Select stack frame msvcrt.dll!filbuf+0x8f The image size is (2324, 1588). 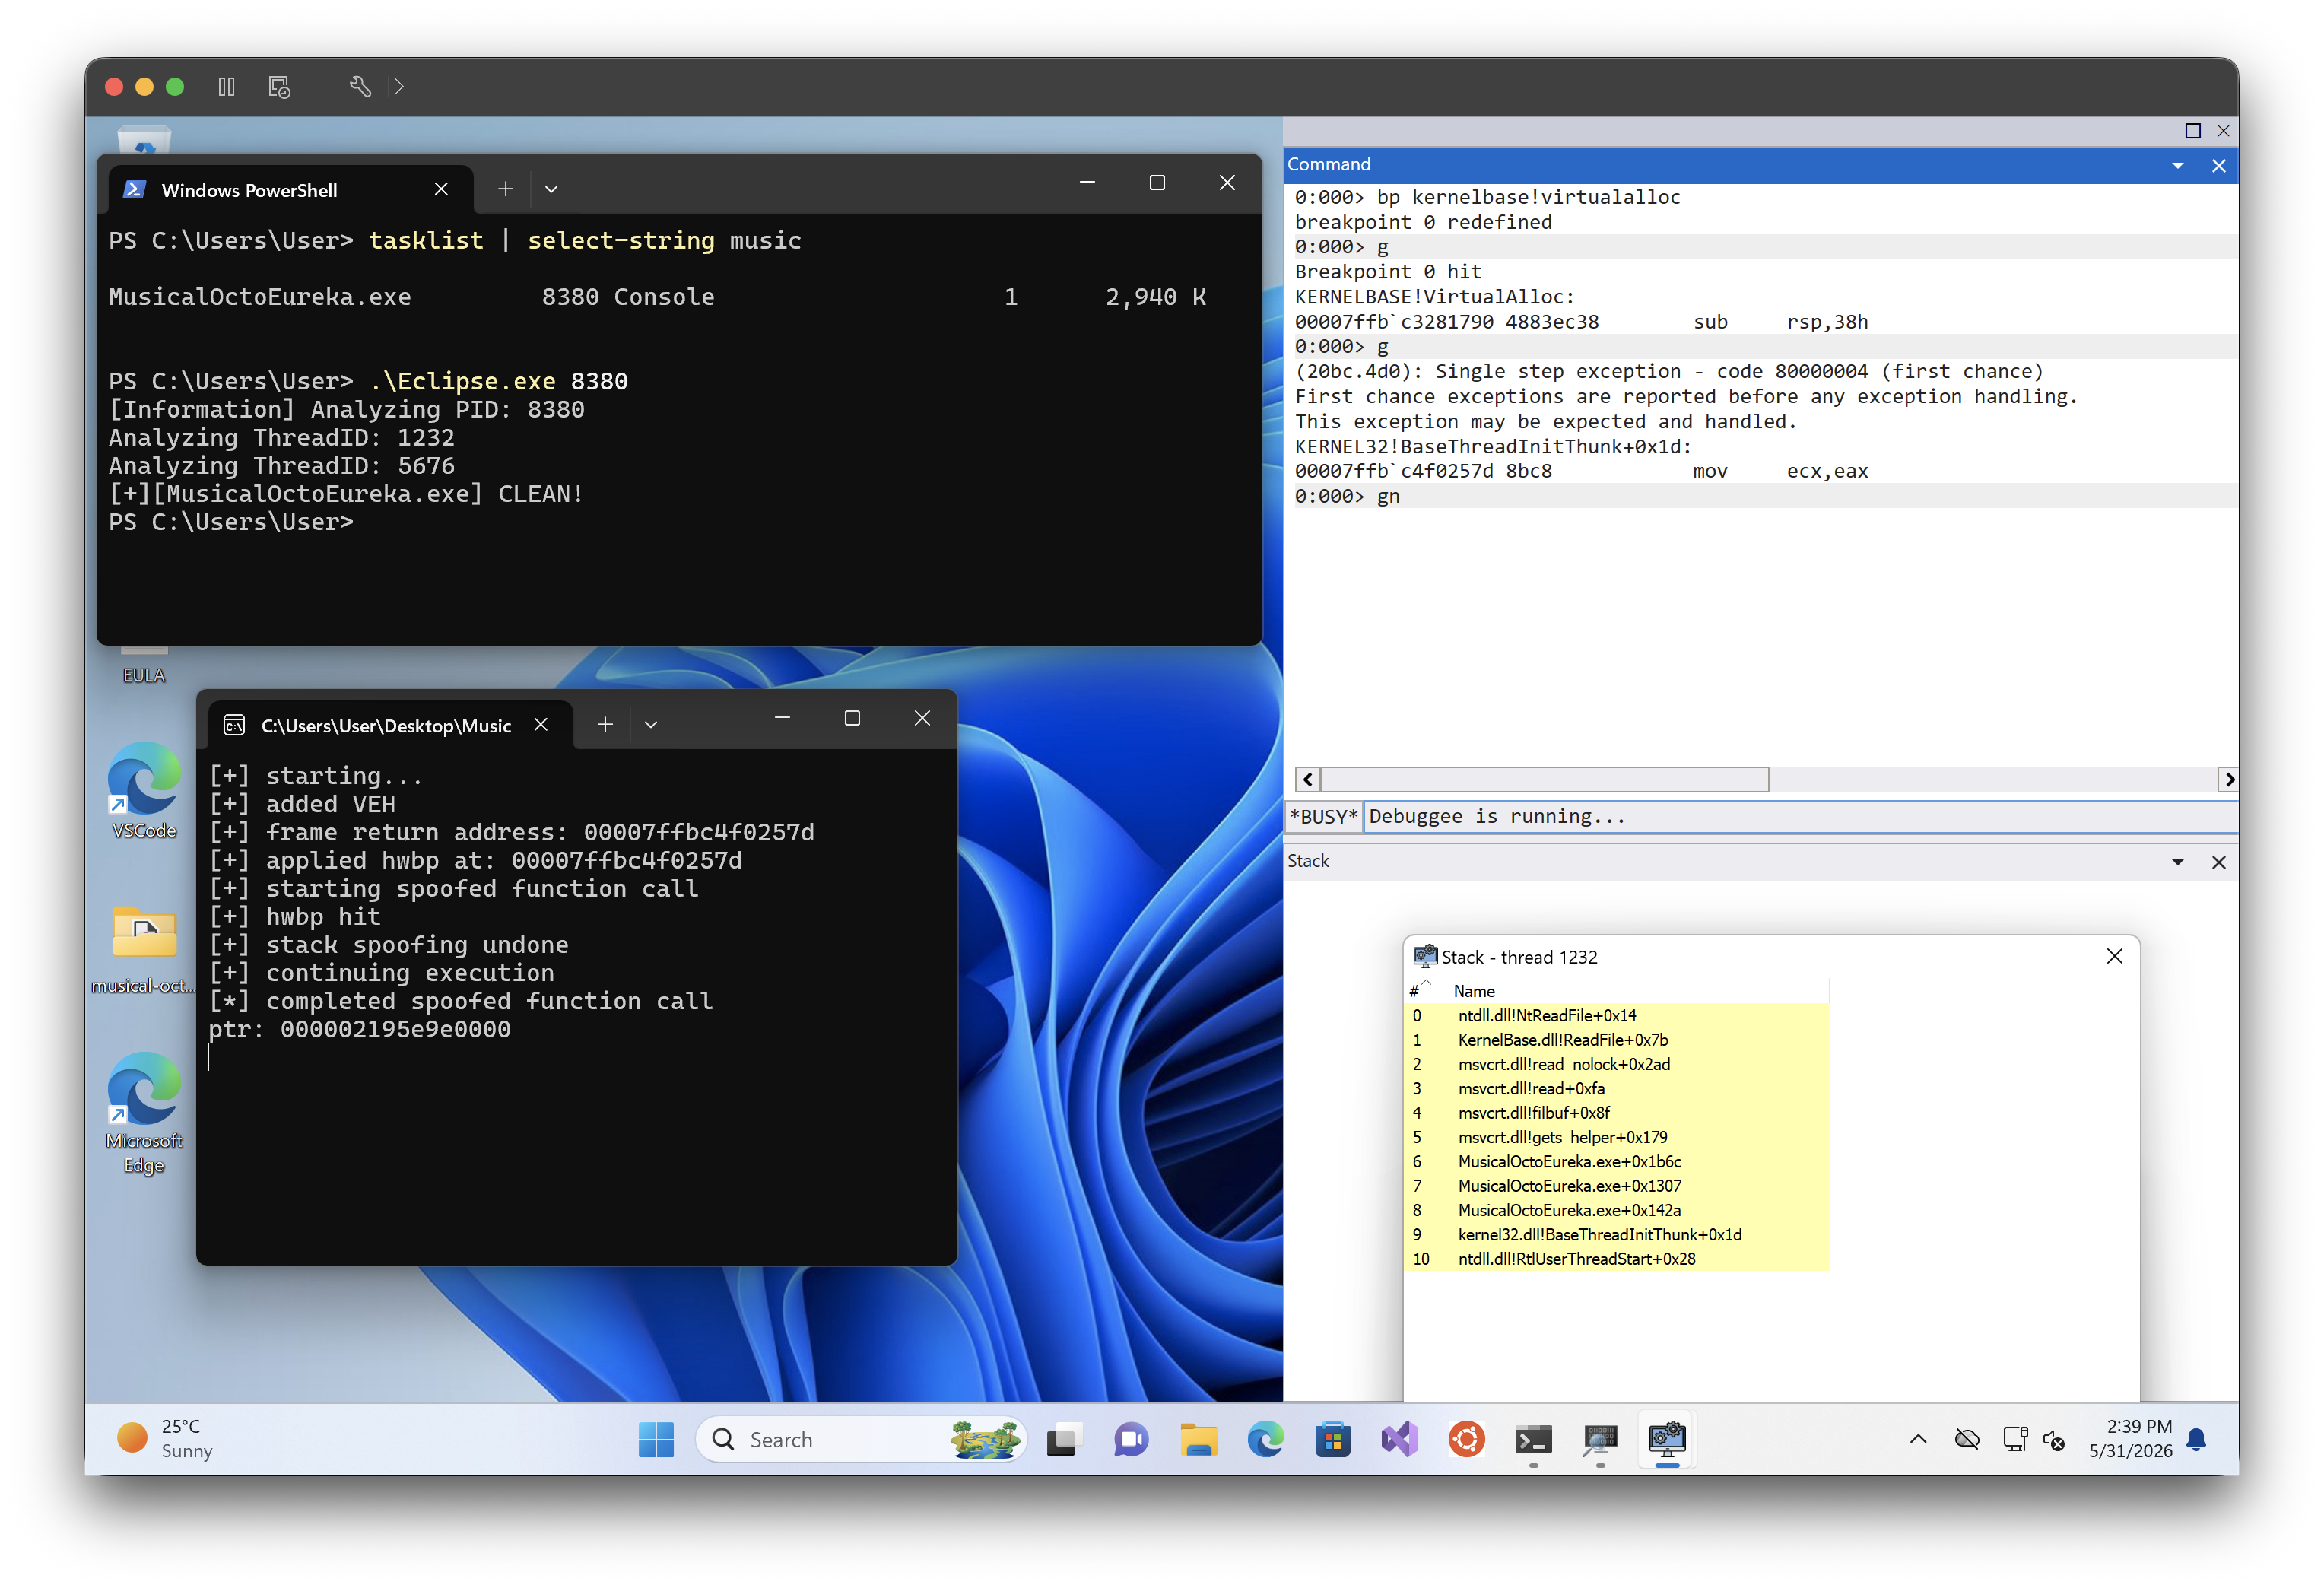(x=1617, y=1113)
